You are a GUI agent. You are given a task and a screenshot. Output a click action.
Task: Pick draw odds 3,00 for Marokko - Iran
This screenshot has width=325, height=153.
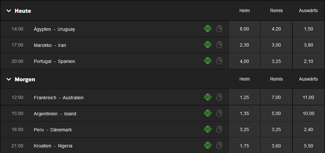click(x=276, y=45)
